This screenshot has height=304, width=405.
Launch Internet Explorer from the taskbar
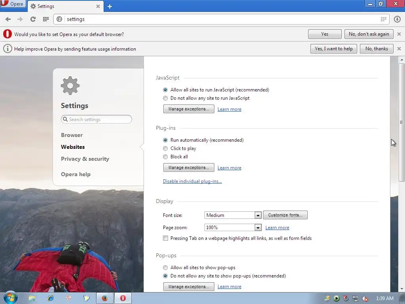point(50,298)
